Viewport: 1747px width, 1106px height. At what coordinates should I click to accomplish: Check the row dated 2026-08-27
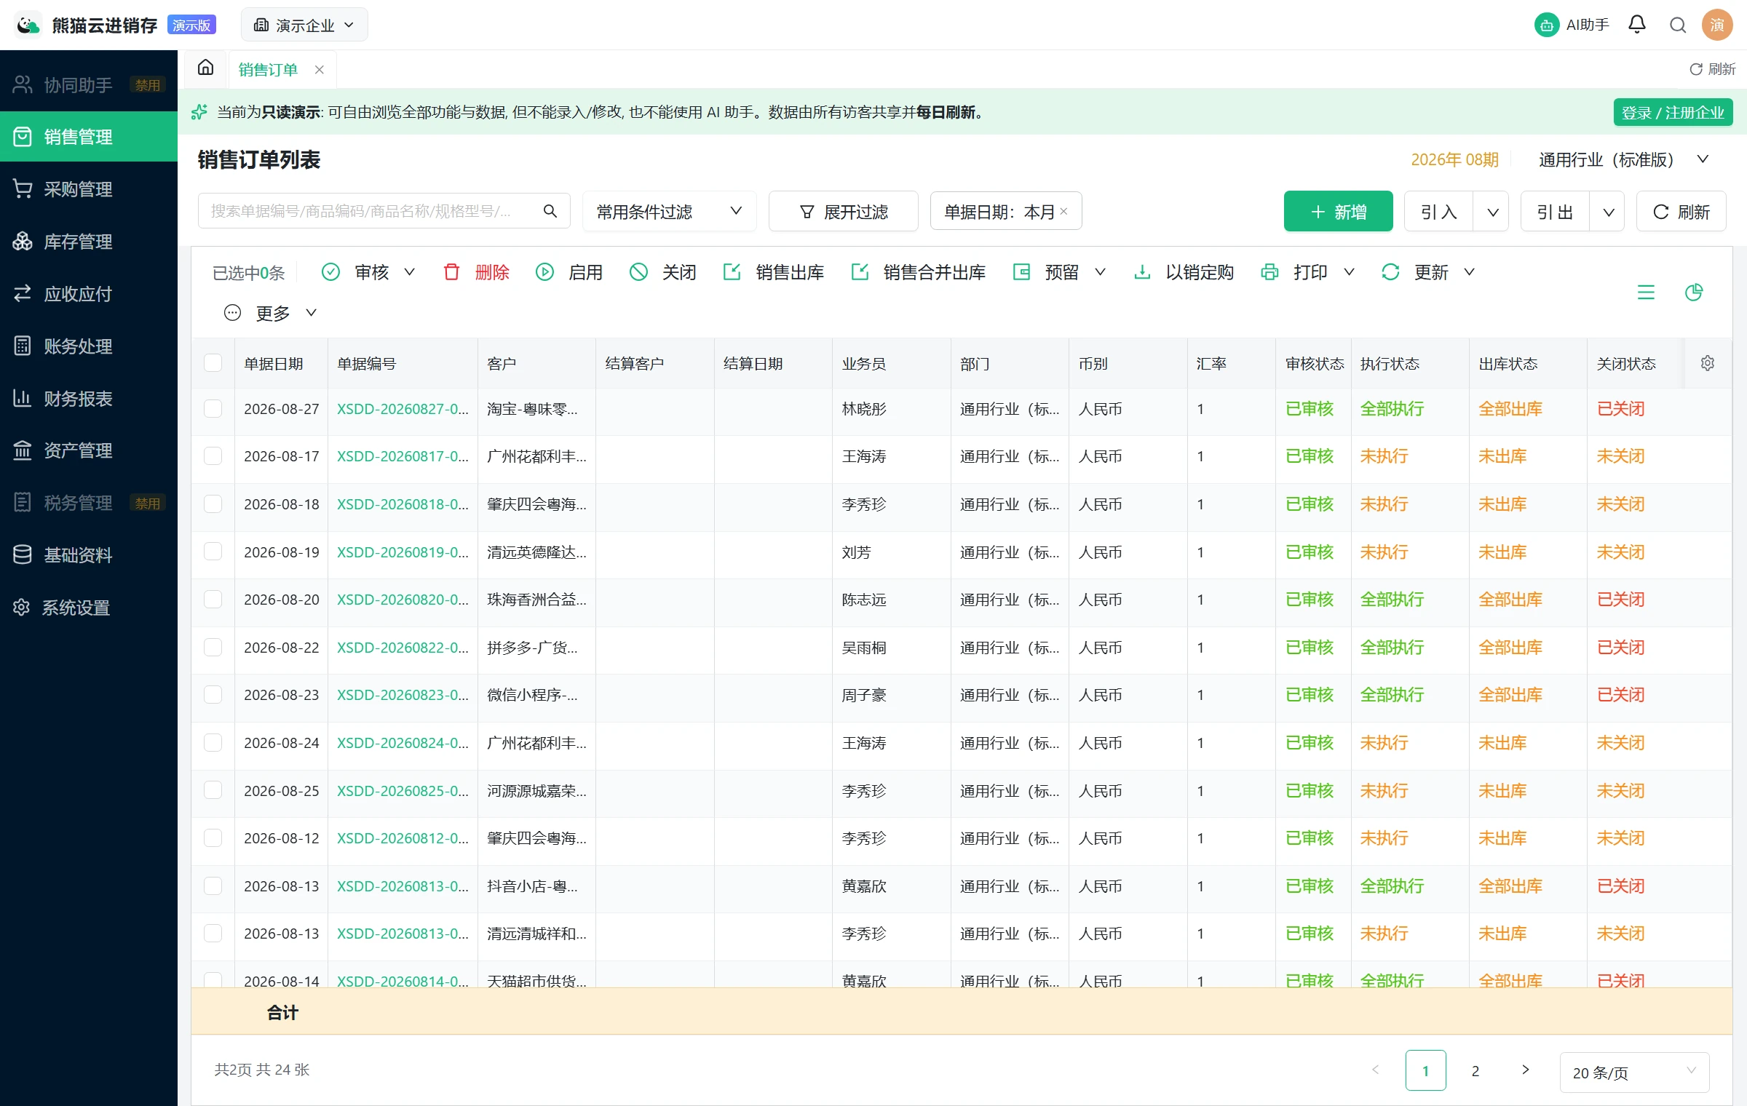click(213, 409)
